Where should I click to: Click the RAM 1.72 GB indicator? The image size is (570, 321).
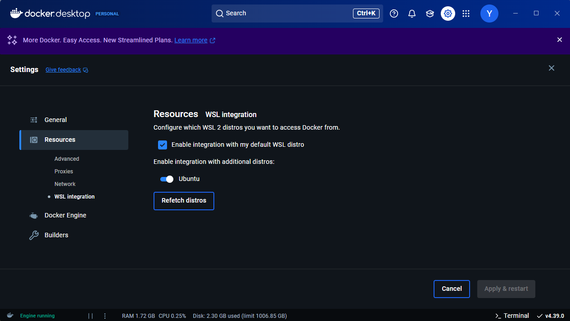coord(138,316)
